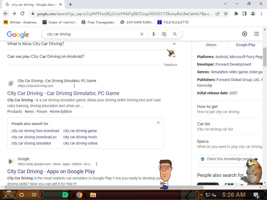267x200 pixels.
Task: Open Car list section
Action: click(x=230, y=127)
